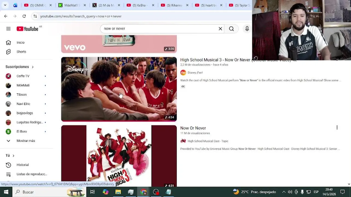The width and height of the screenshot is (351, 197).
Task: Reload the page with the refresh icon
Action: 24,16
